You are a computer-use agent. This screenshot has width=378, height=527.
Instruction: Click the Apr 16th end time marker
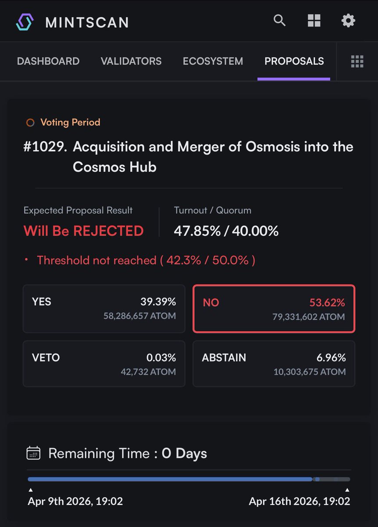[x=300, y=501]
